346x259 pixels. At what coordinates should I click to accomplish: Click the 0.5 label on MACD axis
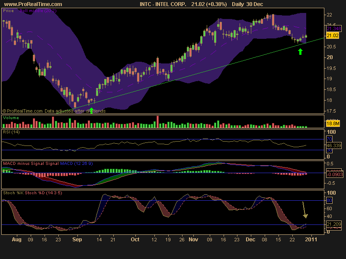point(330,164)
